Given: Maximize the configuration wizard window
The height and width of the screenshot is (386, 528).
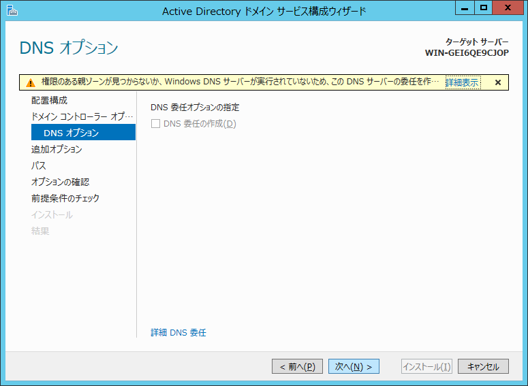Looking at the screenshot, I should [483, 9].
